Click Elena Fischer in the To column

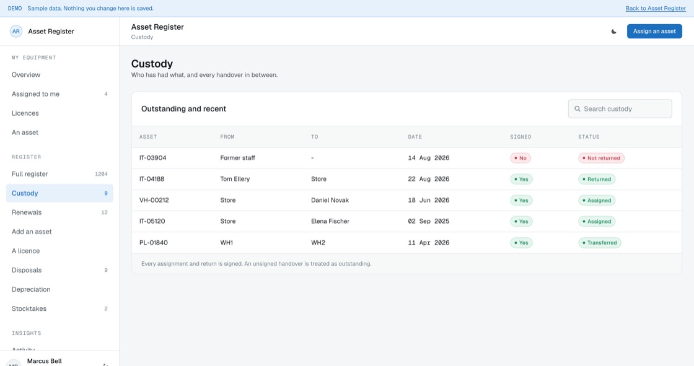330,221
